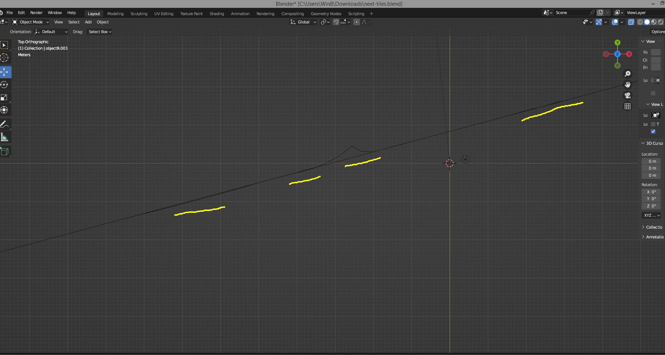Collapse the 3D Cursor panel
The height and width of the screenshot is (355, 665).
point(651,143)
